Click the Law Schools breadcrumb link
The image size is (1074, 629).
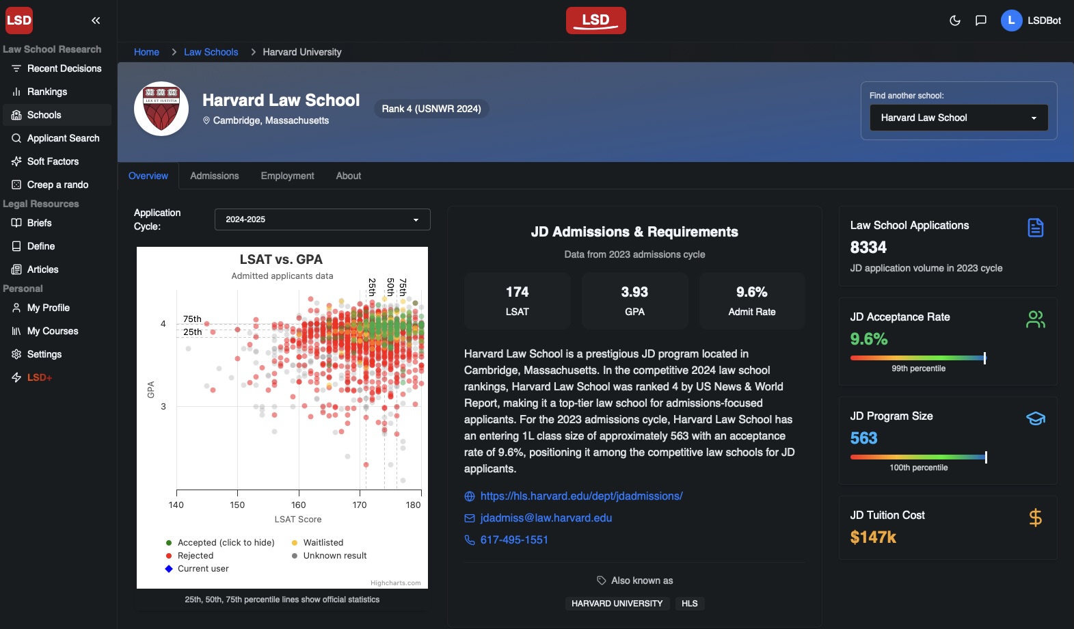(211, 52)
